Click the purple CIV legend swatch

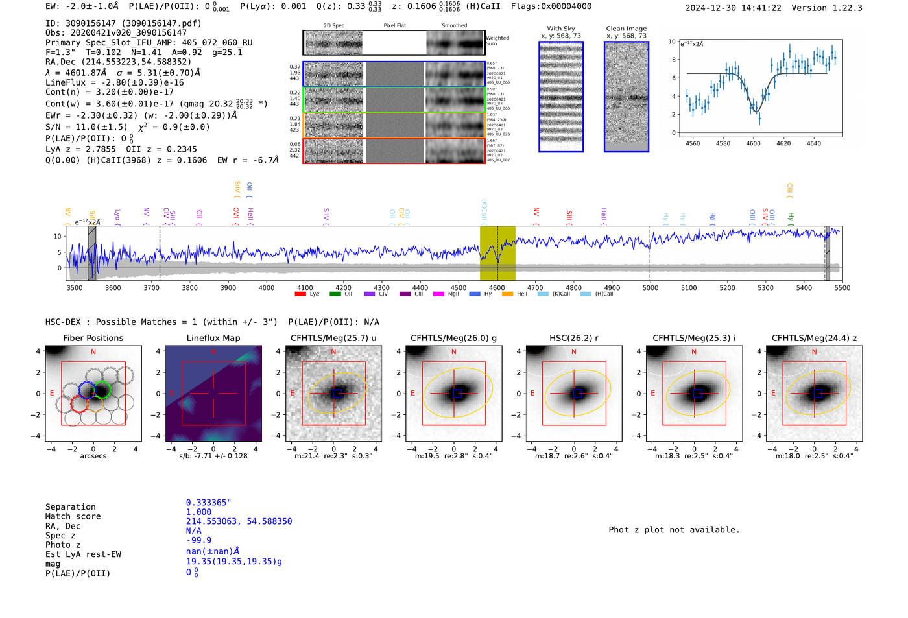(370, 294)
